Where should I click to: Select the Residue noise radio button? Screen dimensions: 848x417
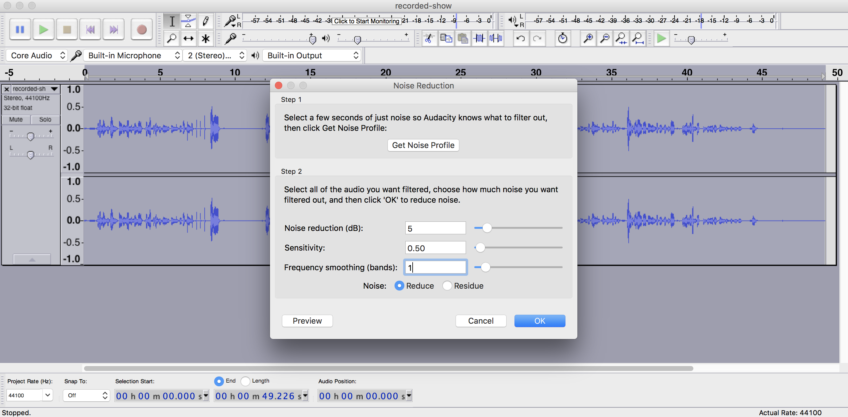click(x=447, y=286)
